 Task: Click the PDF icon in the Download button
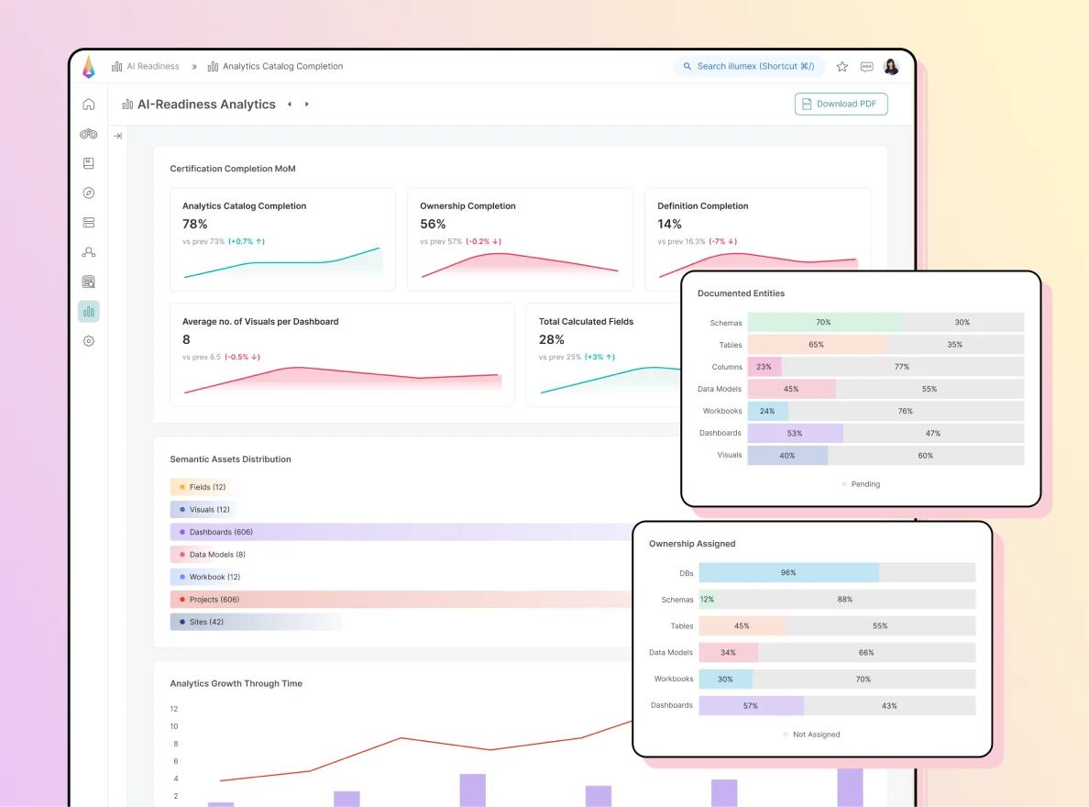pos(807,105)
